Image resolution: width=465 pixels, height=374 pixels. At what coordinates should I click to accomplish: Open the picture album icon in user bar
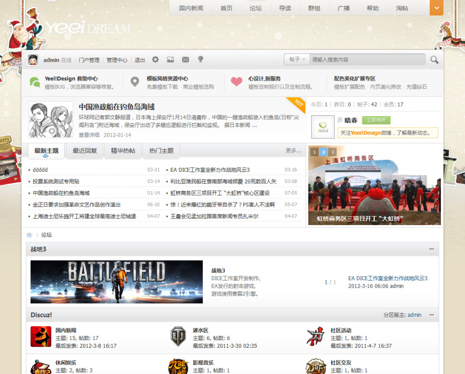(171, 59)
